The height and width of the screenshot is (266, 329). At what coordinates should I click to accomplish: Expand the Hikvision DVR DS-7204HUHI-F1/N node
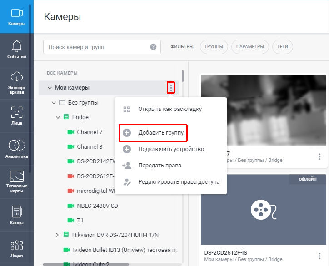(57, 235)
